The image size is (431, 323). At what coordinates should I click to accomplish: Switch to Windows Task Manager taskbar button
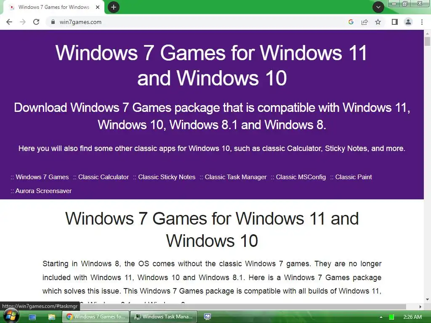pos(164,317)
